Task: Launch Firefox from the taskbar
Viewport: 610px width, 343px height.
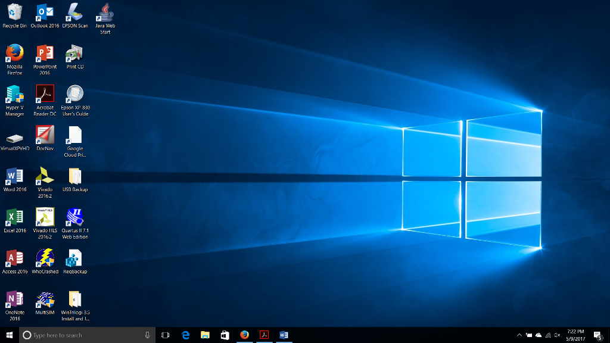Action: [x=244, y=335]
